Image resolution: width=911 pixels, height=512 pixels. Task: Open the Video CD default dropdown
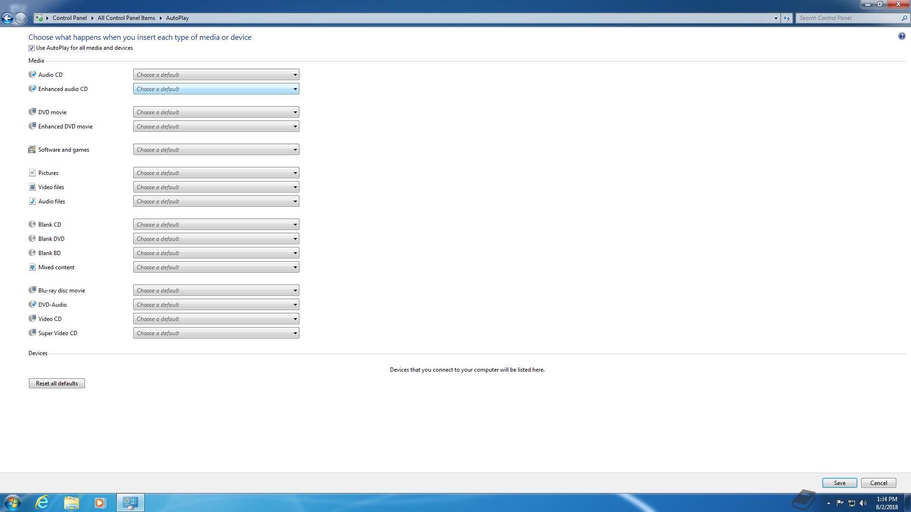(x=216, y=319)
